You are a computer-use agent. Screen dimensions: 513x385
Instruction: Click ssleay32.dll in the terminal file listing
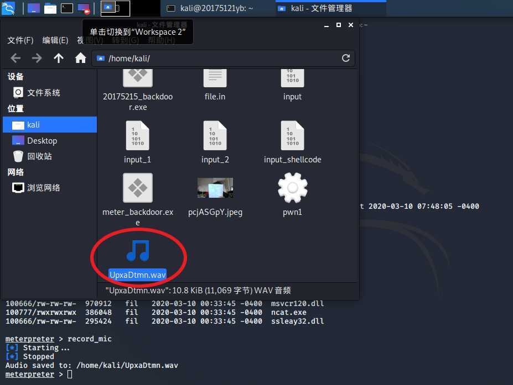click(x=298, y=321)
